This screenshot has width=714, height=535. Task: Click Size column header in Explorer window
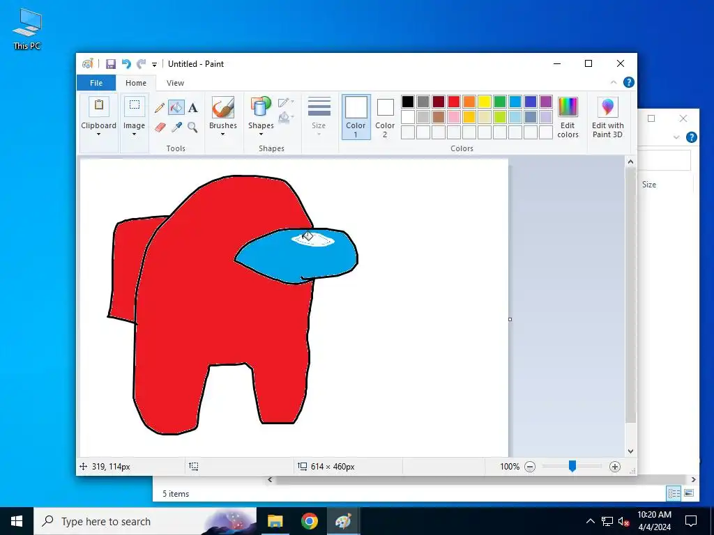pos(649,184)
